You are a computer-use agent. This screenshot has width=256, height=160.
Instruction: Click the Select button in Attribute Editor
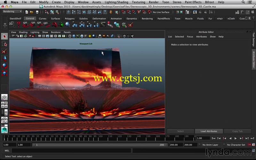180,131
